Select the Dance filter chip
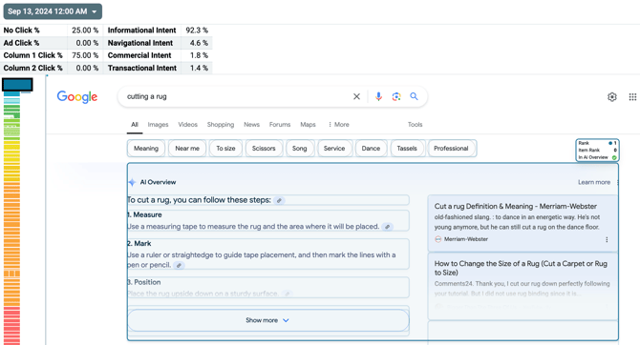This screenshot has height=345, width=640. pyautogui.click(x=371, y=149)
